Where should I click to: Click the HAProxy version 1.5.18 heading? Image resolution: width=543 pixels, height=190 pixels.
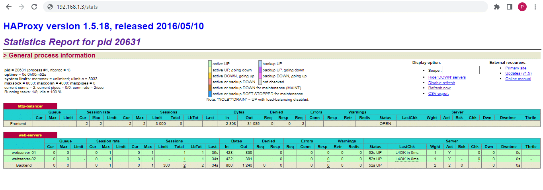point(104,27)
